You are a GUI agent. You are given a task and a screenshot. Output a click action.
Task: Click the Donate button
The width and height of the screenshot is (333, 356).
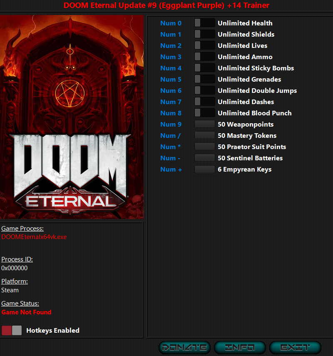coord(184,347)
